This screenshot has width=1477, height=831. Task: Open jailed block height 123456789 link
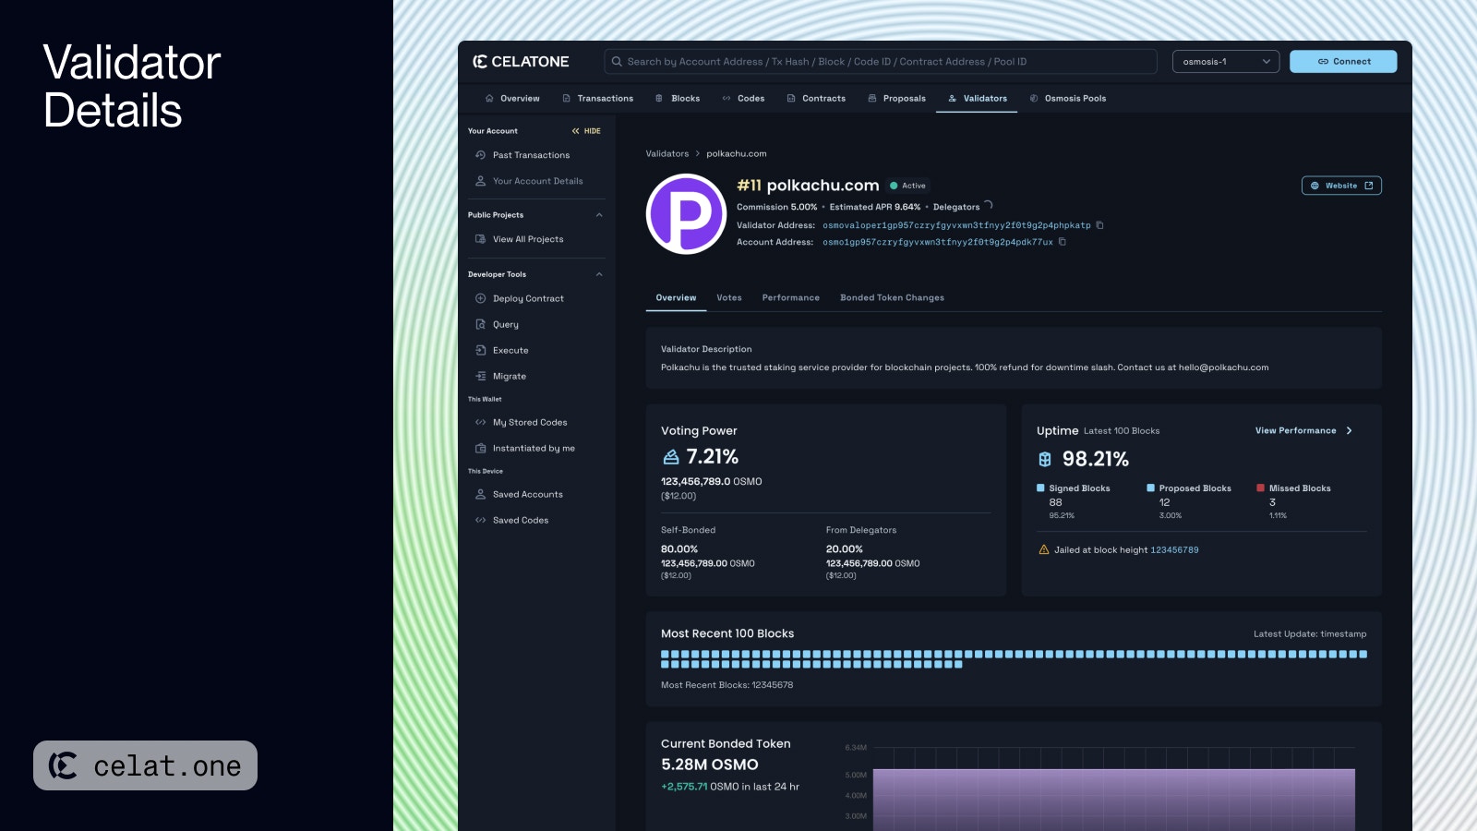[x=1174, y=549]
